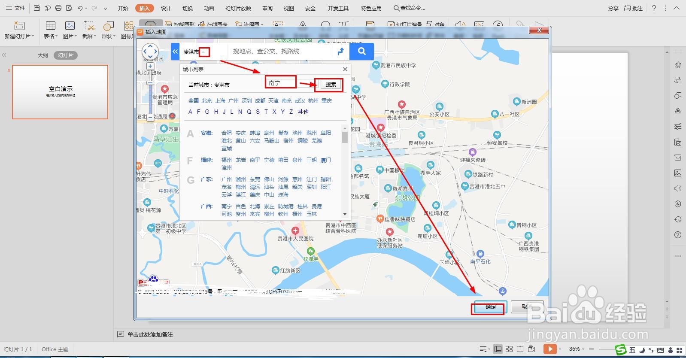The image size is (686, 358).
Task: Click the Print Preview icon
Action: (69, 8)
